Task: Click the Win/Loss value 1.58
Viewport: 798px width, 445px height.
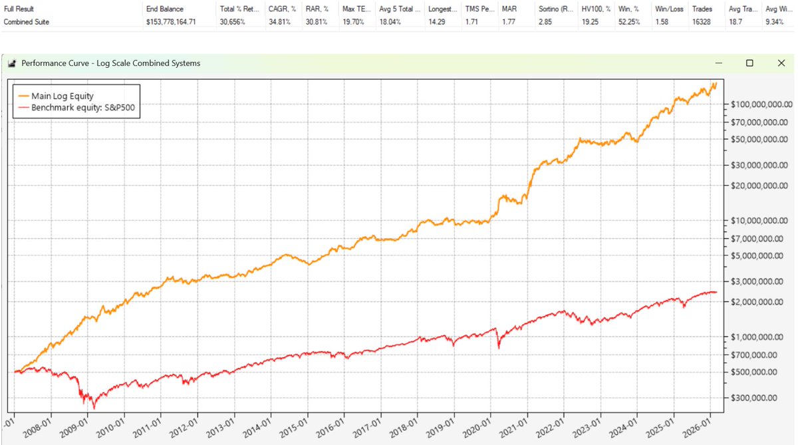Action: 662,22
